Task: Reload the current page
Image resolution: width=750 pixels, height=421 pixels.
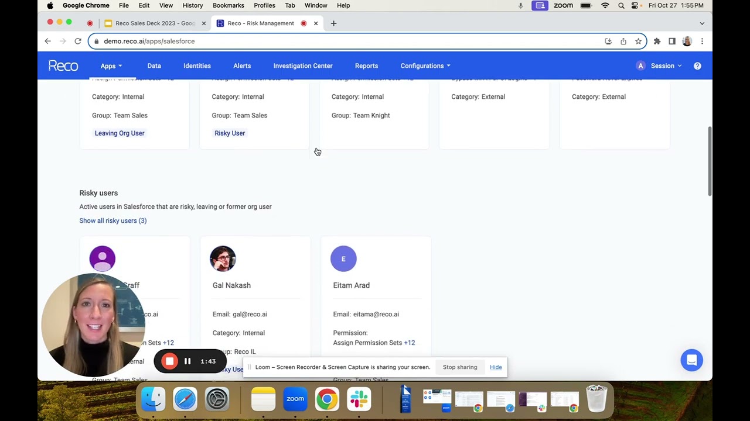Action: click(77, 41)
